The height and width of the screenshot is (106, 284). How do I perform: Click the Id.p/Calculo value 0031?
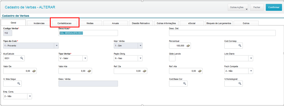(x=7, y=58)
